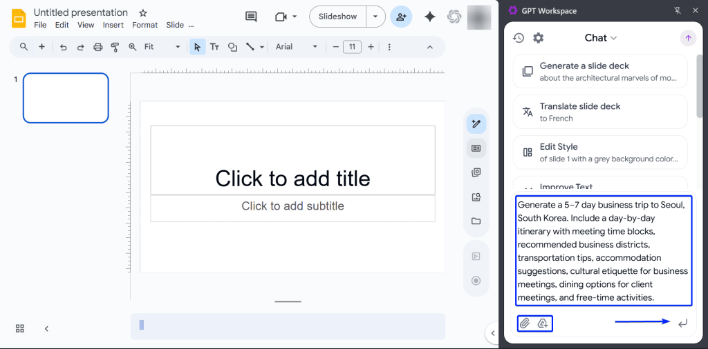Open the Format menu
Image resolution: width=708 pixels, height=349 pixels.
tap(145, 25)
